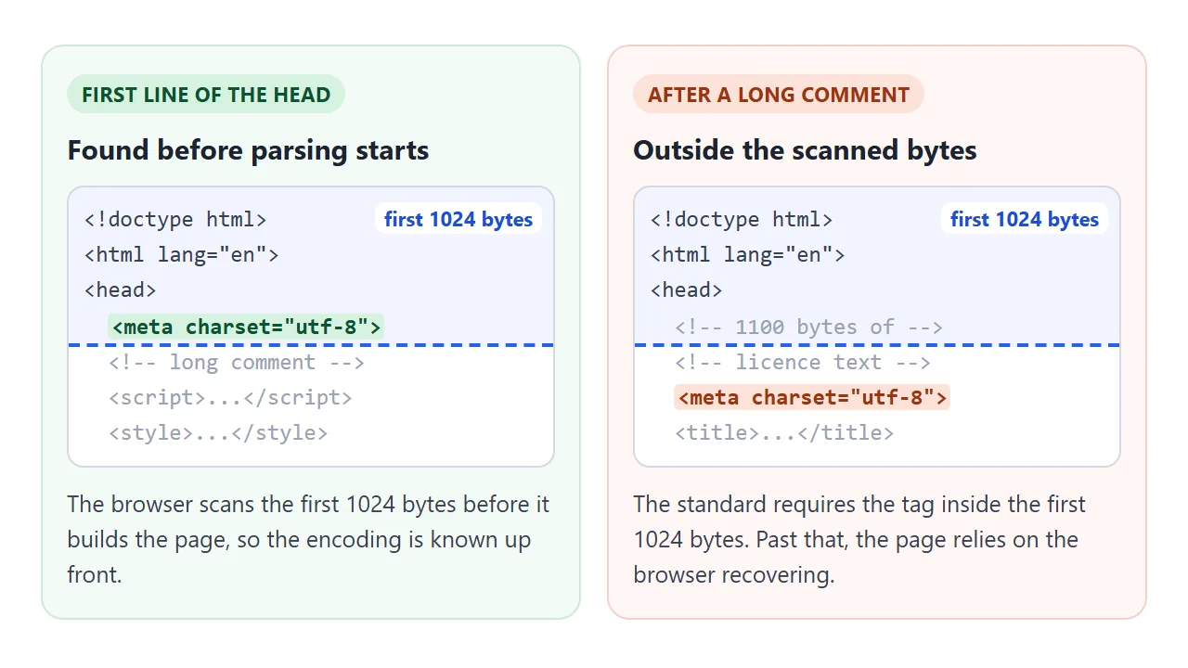Click the "<script>...</script>" code line
The height and width of the screenshot is (668, 1188).
[230, 398]
